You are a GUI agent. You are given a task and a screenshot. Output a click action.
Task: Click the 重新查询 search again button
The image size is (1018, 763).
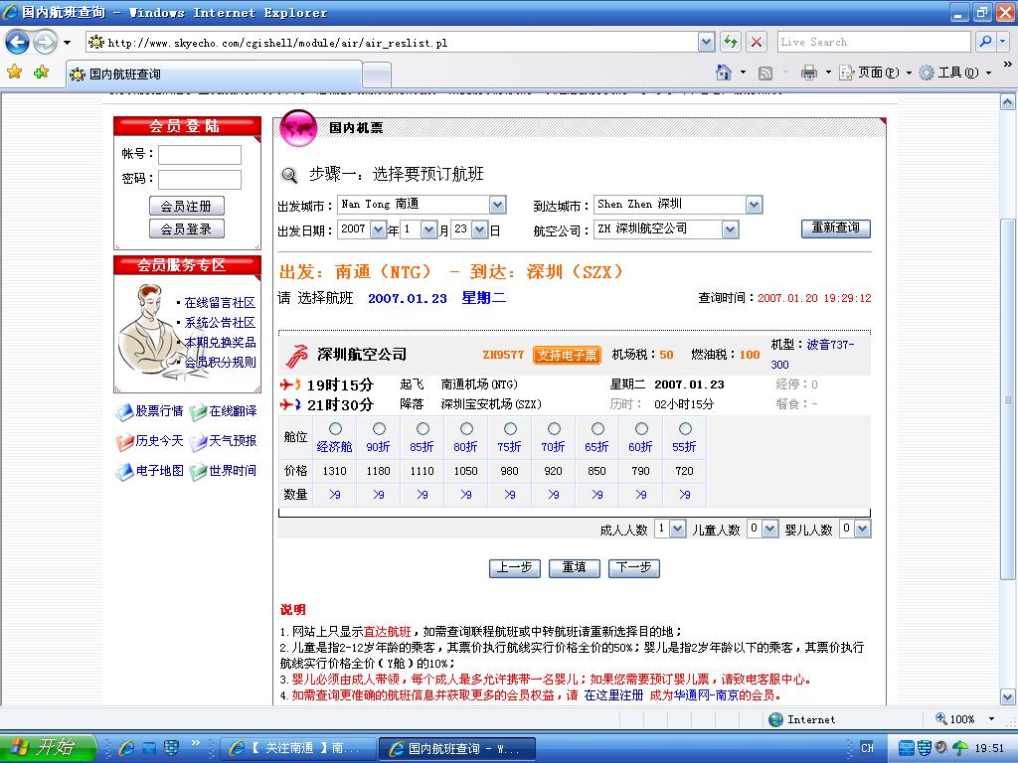coord(835,228)
